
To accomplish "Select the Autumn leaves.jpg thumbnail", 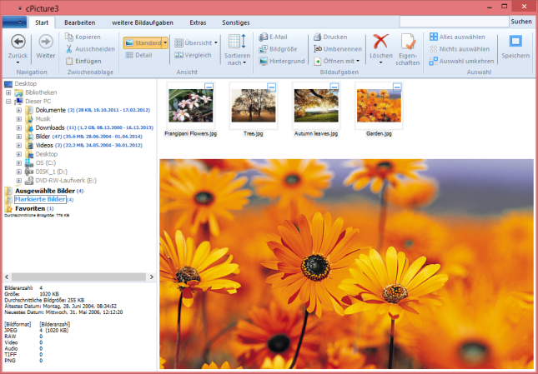I will point(315,106).
